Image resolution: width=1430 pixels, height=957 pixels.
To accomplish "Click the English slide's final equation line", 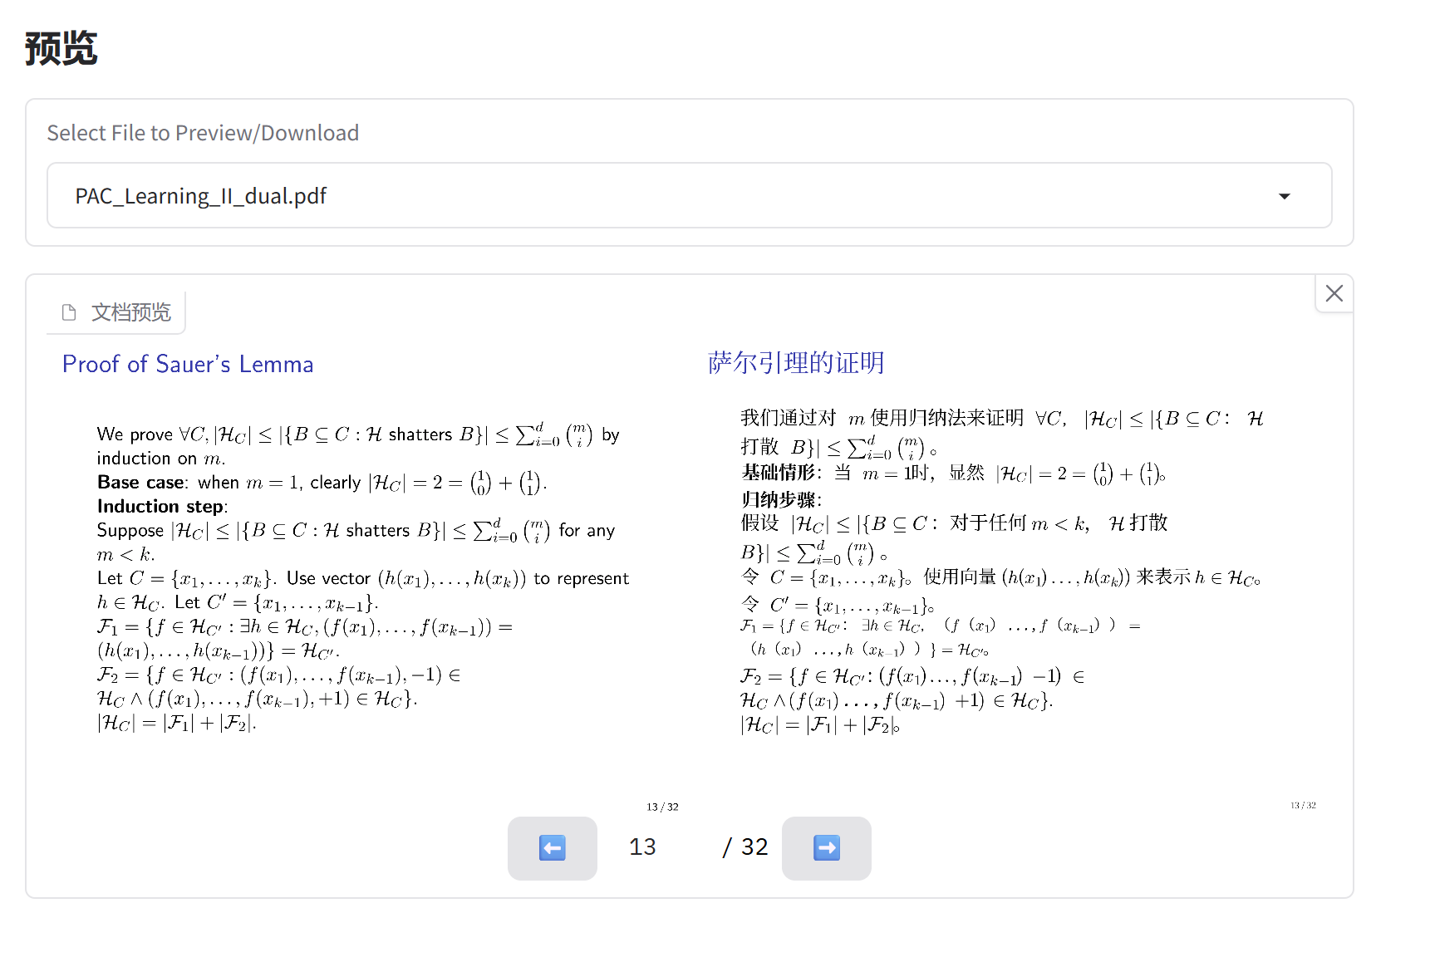I will [176, 724].
